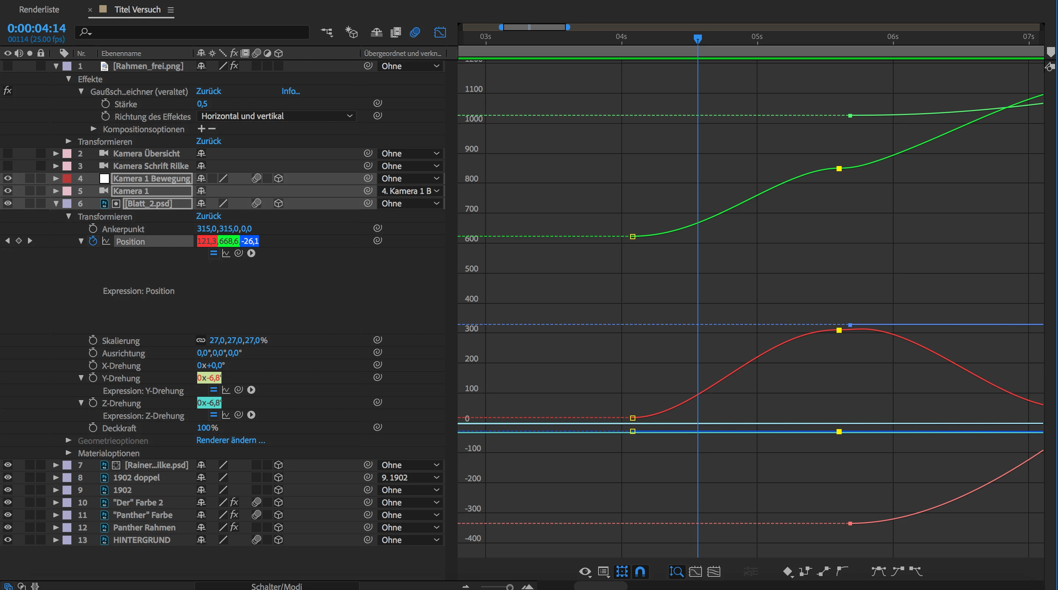The image size is (1058, 590).
Task: Open the composition mini-flowchart icon
Action: [327, 32]
